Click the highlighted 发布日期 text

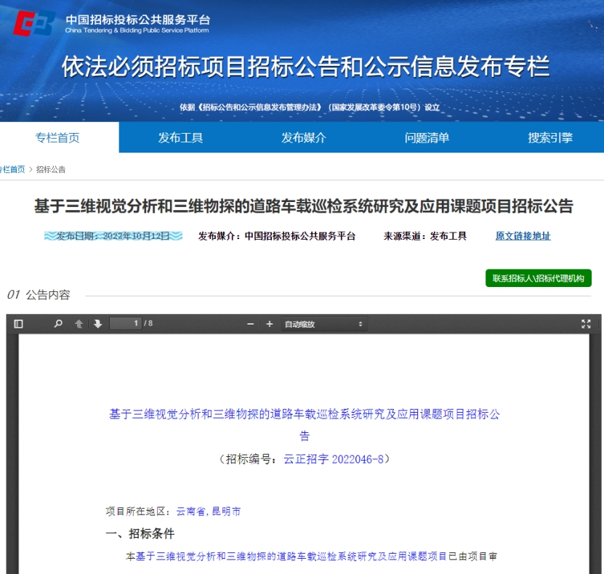tap(113, 236)
